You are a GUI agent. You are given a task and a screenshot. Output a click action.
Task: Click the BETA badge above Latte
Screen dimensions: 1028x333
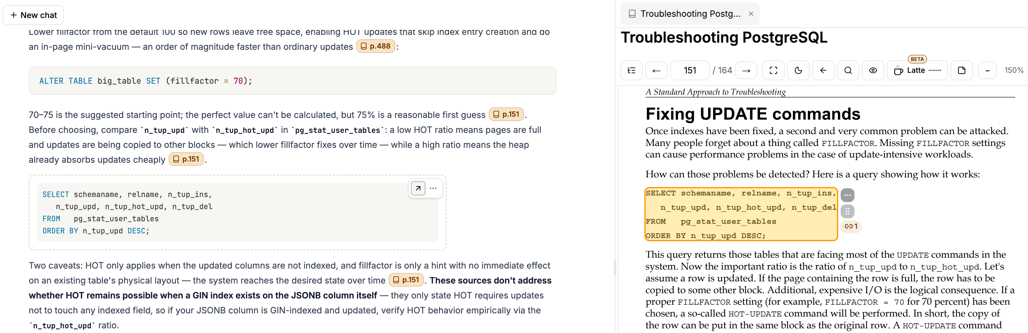(x=917, y=59)
